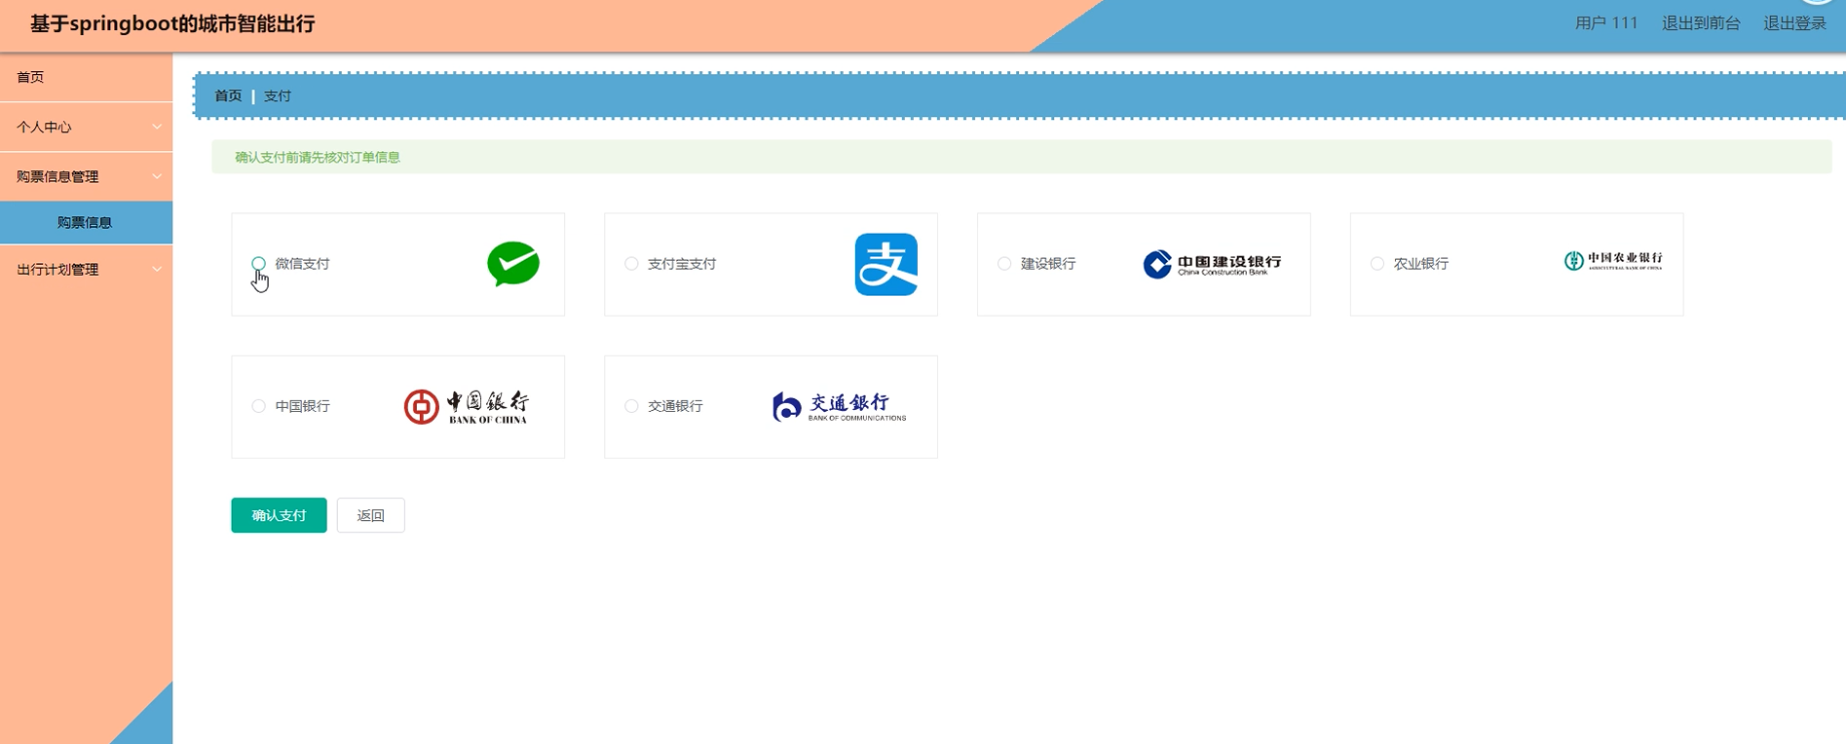1846x744 pixels.
Task: Open the 首页 sidebar menu item
Action: [x=86, y=77]
